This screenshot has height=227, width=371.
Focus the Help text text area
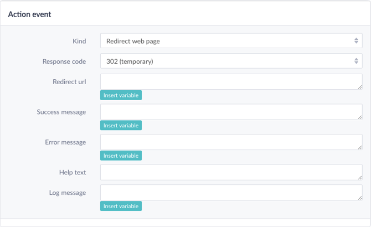point(231,172)
